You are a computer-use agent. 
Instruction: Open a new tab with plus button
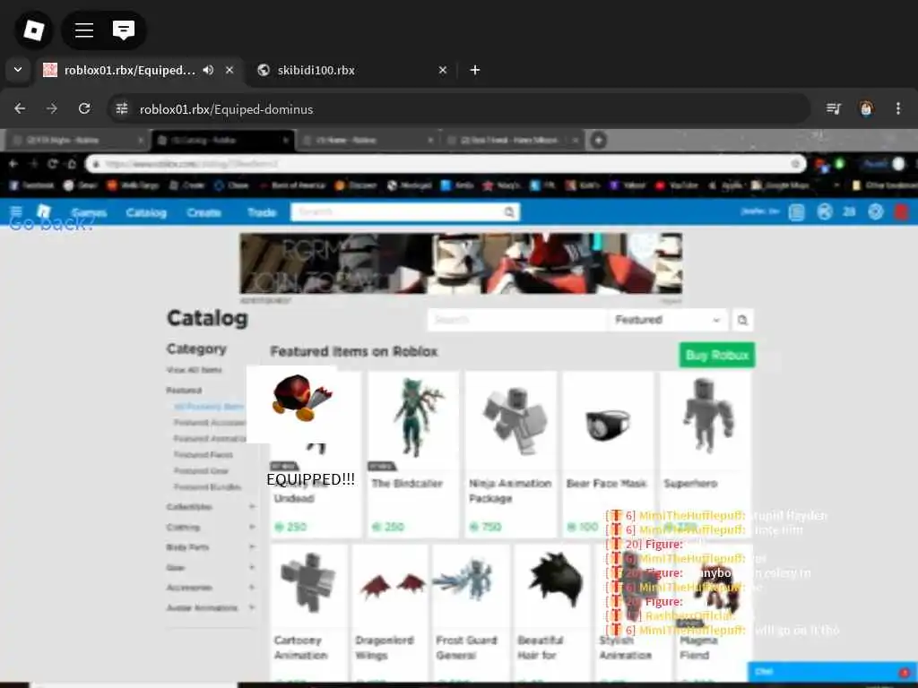coord(475,70)
